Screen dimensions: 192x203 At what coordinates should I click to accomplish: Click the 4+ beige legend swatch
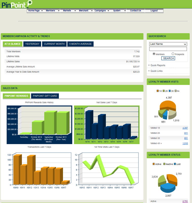[176, 91]
